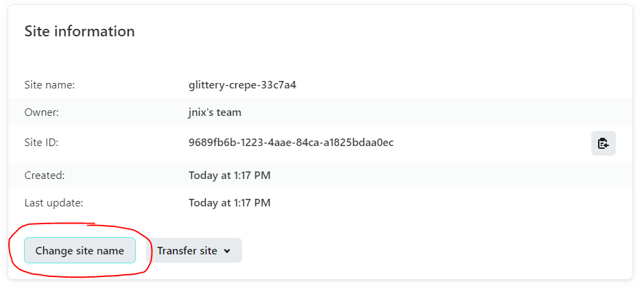Screen dimensions: 644x288
Task: Click the "Site name:" label
Action: tap(49, 85)
